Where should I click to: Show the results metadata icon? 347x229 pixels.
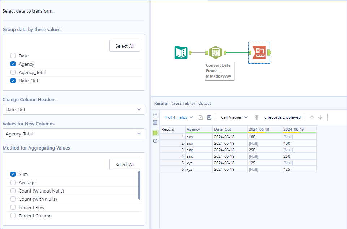click(x=155, y=122)
